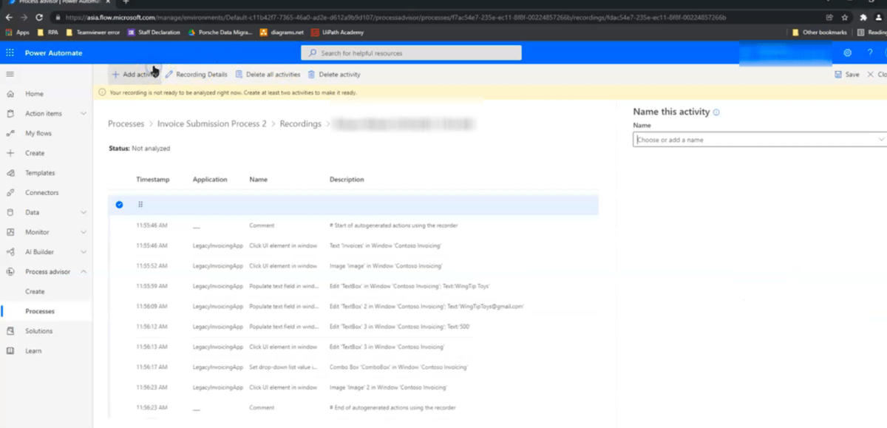Viewport: 887px width, 428px height.
Task: Uncheck the selected activity row checkbox
Action: pos(119,205)
